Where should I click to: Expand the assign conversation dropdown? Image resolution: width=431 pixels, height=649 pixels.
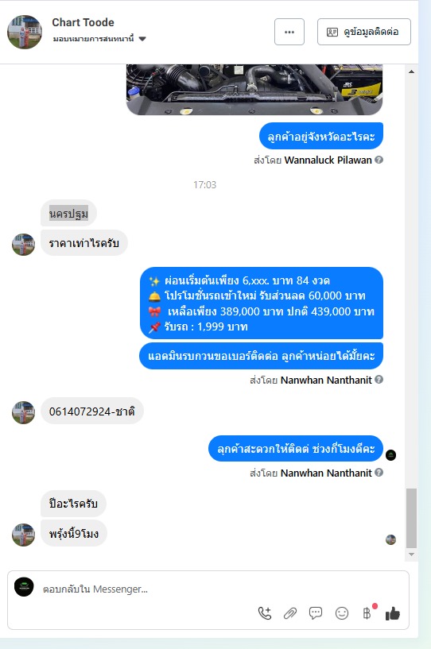tap(142, 39)
